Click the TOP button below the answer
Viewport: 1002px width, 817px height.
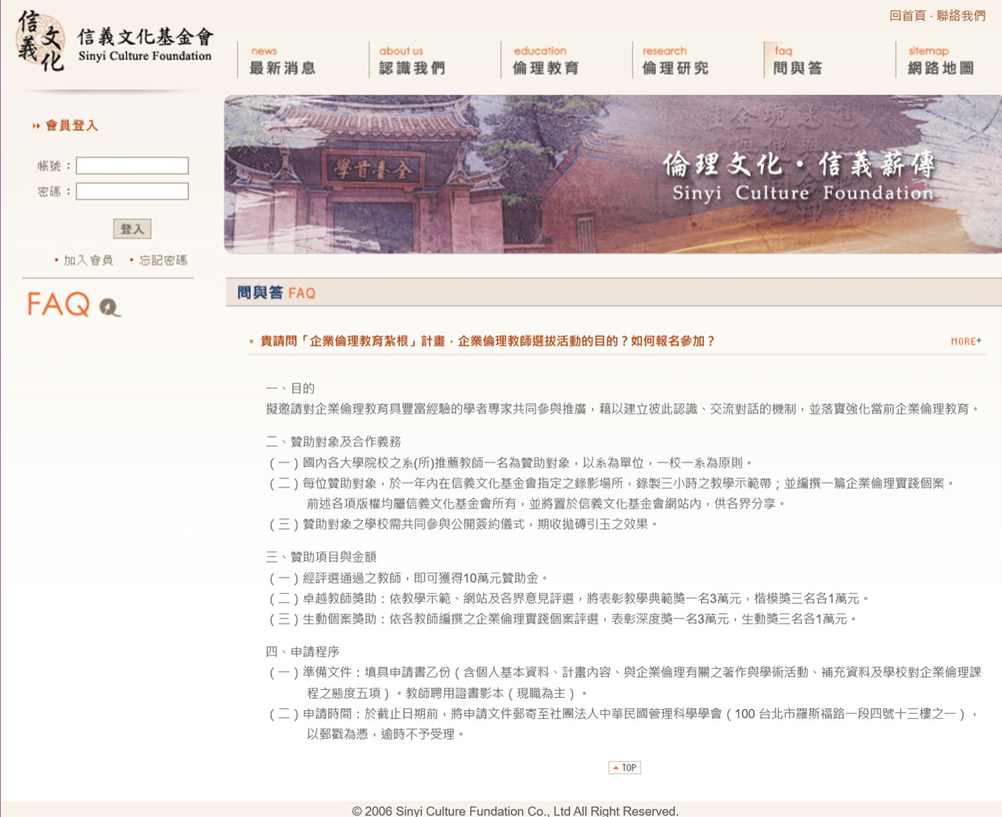tap(625, 768)
